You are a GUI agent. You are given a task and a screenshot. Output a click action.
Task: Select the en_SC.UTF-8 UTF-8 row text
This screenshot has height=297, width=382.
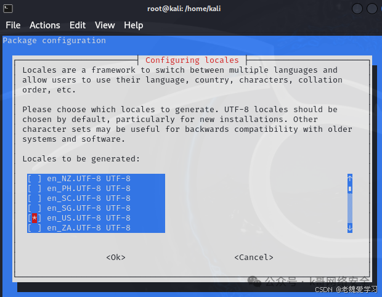(89, 198)
